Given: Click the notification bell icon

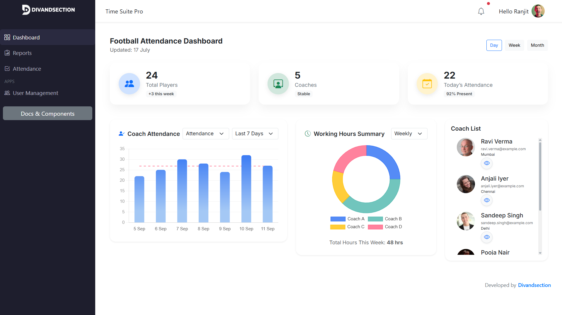Looking at the screenshot, I should click(x=481, y=11).
